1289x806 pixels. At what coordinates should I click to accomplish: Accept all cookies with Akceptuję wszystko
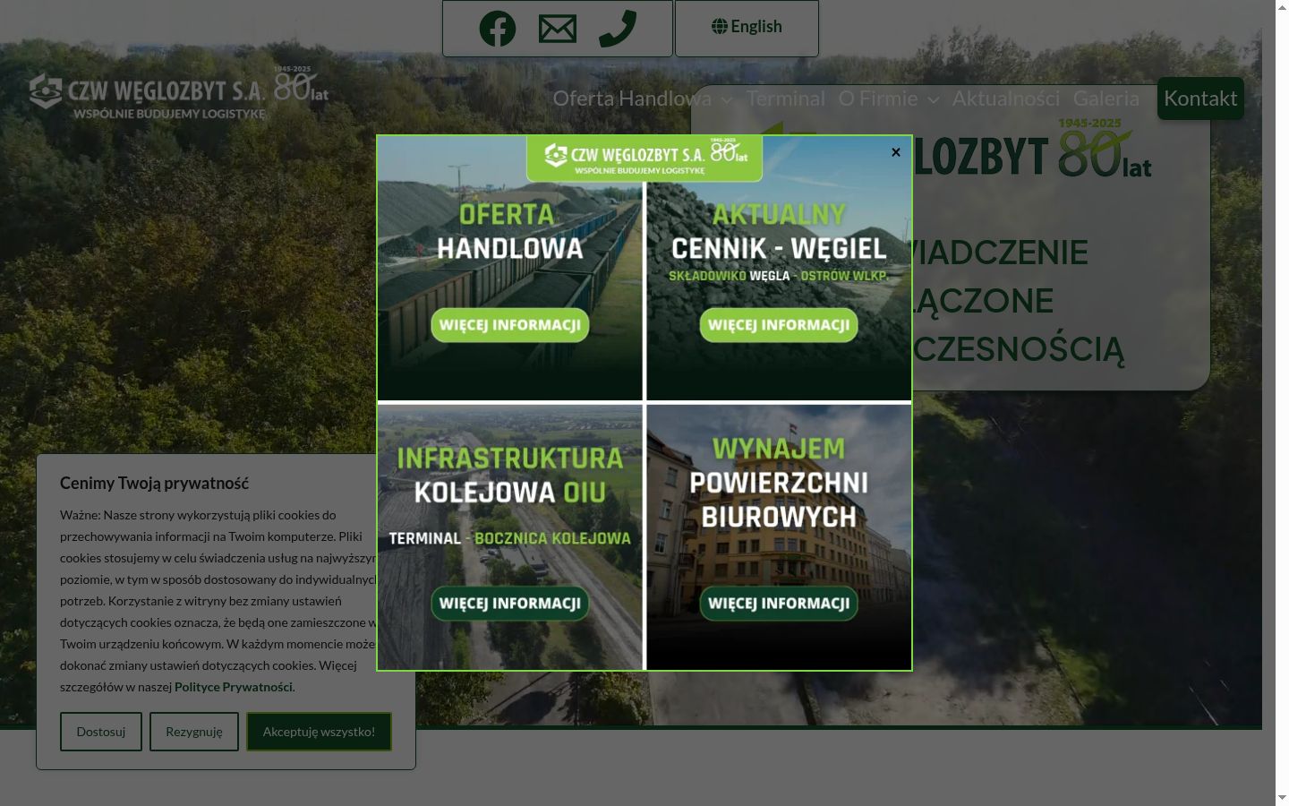pyautogui.click(x=319, y=732)
